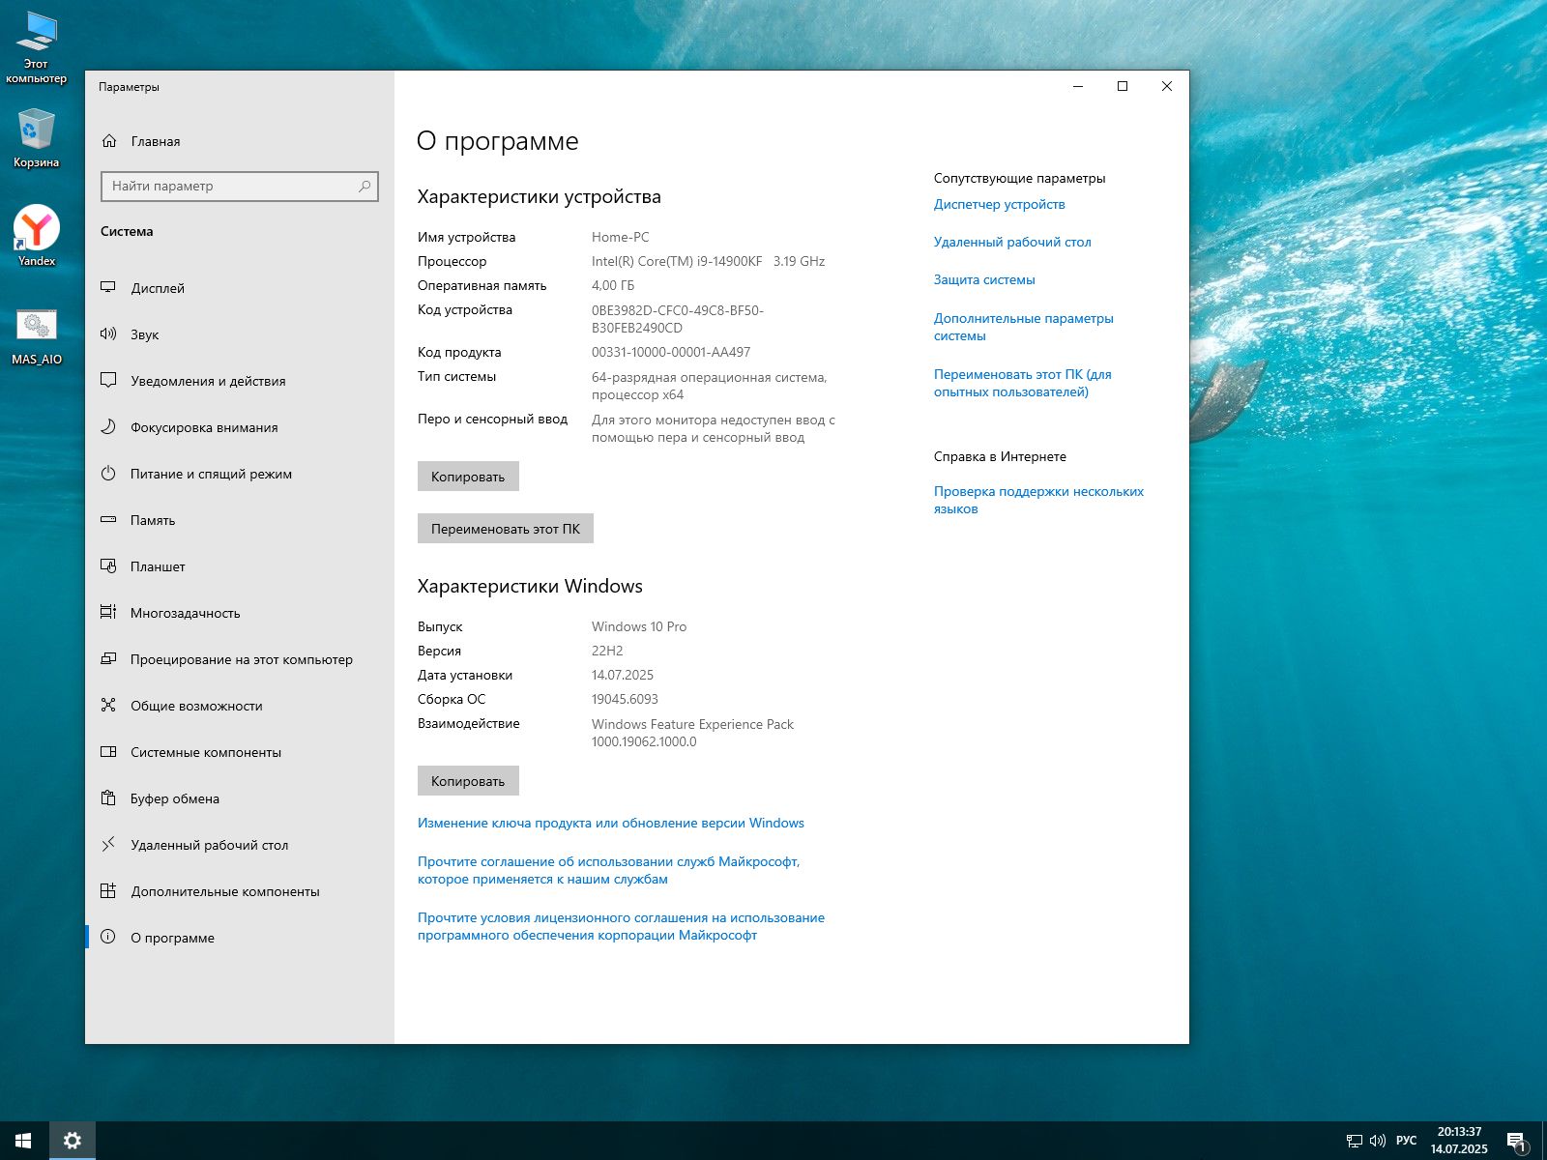The width and height of the screenshot is (1547, 1160).
Task: Click version value 22H2
Action: point(607,651)
